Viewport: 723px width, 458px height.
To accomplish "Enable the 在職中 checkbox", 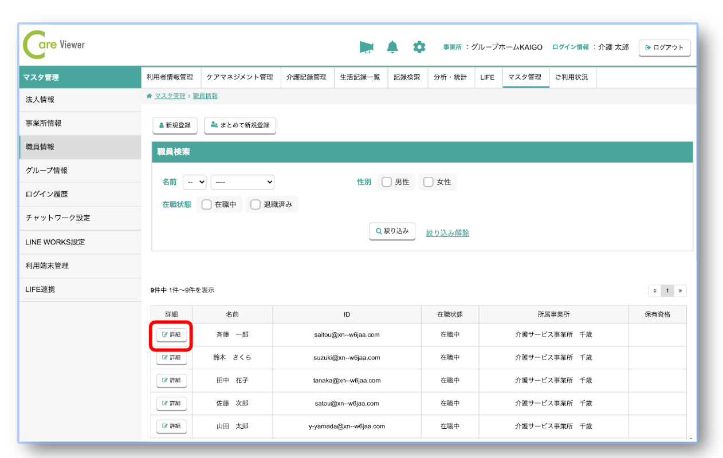I will click(x=207, y=205).
